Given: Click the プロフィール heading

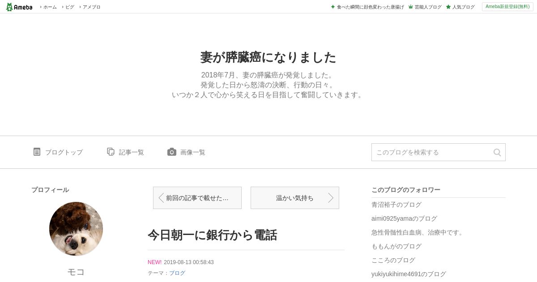Looking at the screenshot, I should (x=50, y=190).
